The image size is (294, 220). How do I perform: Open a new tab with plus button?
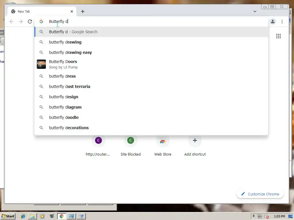pyautogui.click(x=82, y=11)
